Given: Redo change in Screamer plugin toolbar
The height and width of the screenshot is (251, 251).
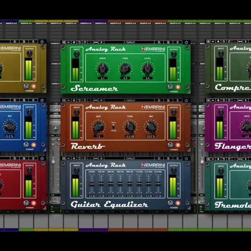Looking at the screenshot, I should pos(85,42).
